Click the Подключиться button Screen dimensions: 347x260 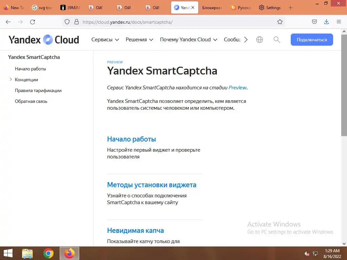coord(312,40)
